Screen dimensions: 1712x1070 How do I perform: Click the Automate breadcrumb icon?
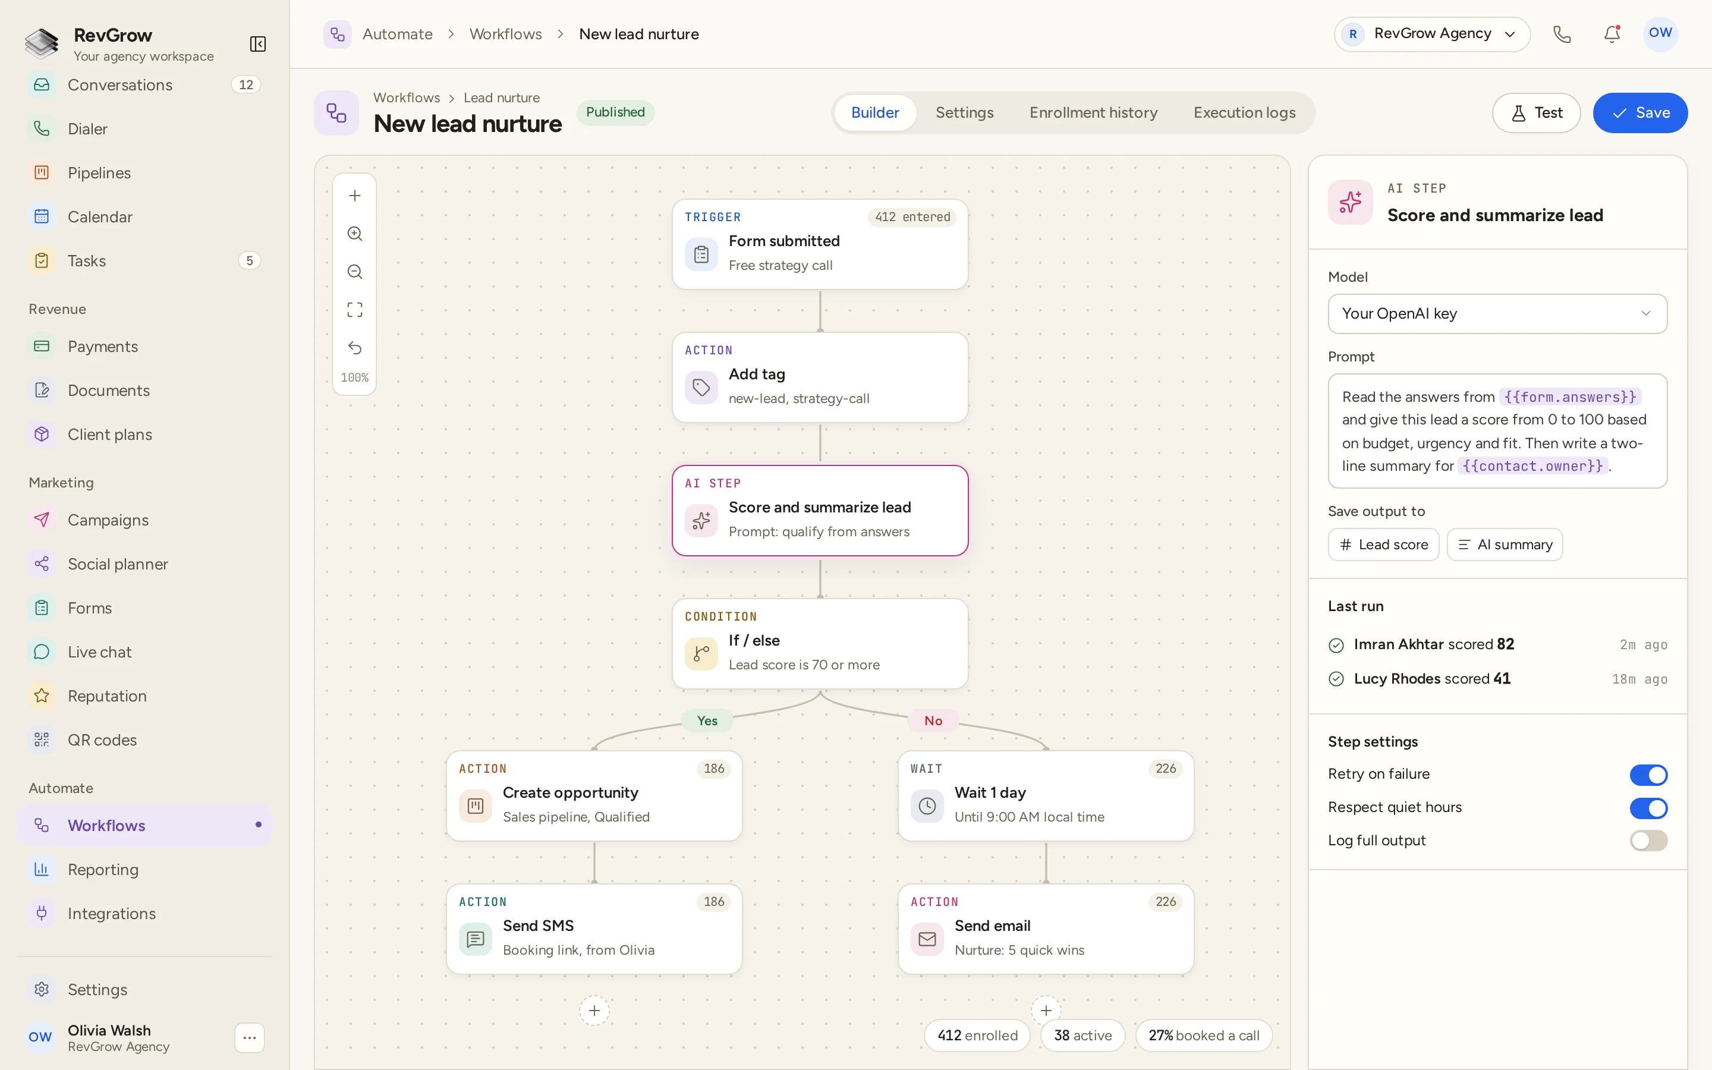tap(338, 34)
